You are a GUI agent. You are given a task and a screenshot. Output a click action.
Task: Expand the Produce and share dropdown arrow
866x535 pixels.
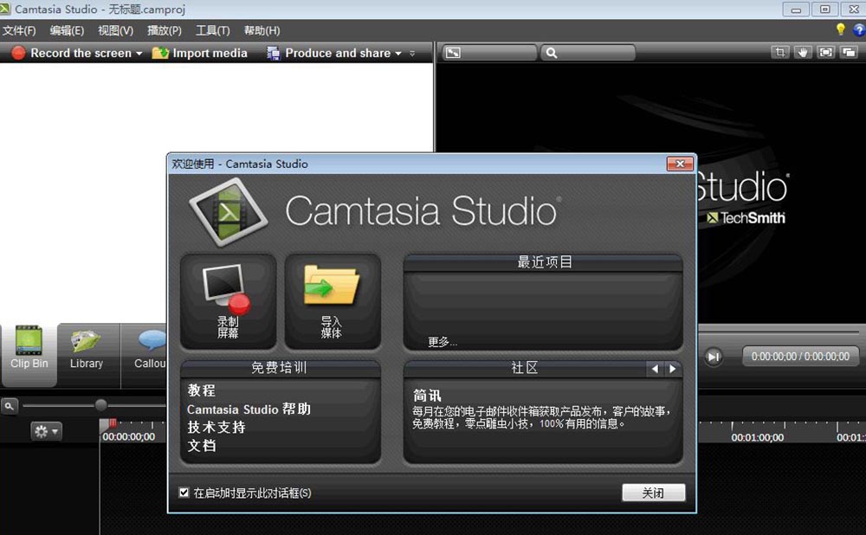[x=398, y=54]
